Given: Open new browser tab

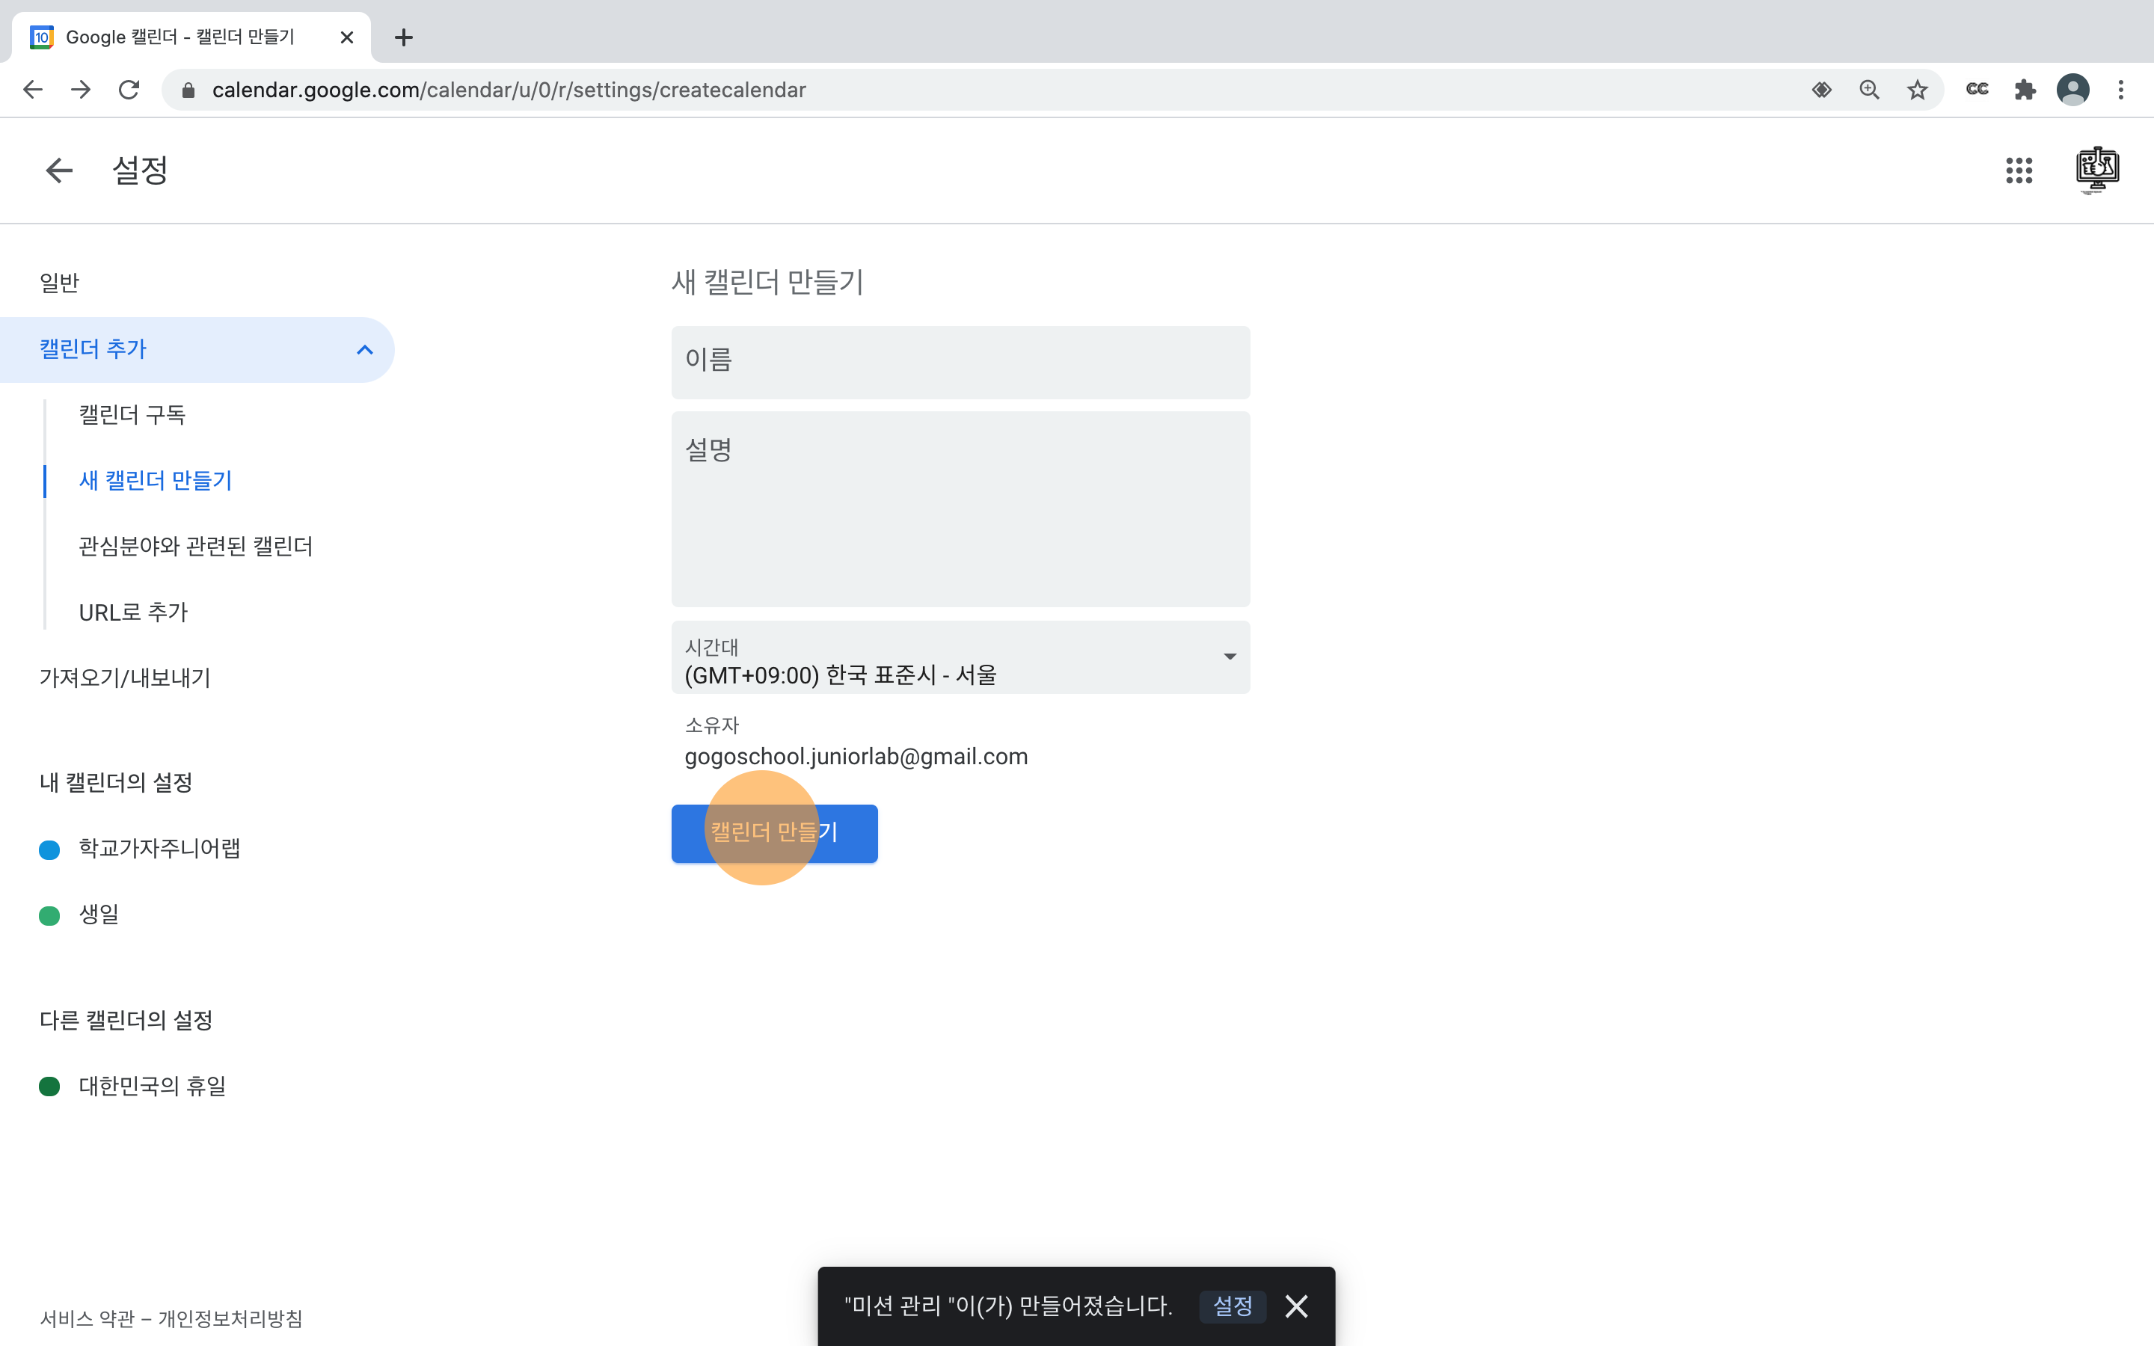Looking at the screenshot, I should 403,37.
